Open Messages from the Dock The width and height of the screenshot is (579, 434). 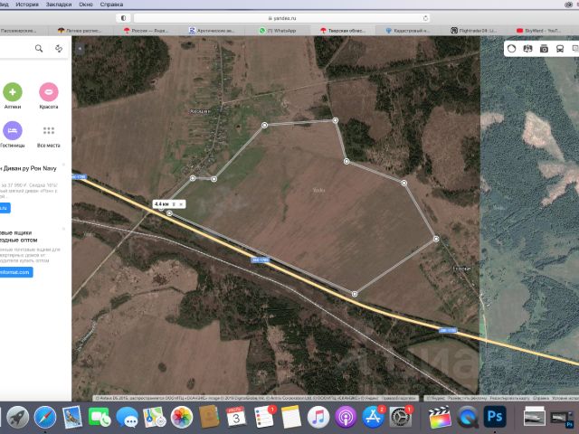pyautogui.click(x=127, y=418)
